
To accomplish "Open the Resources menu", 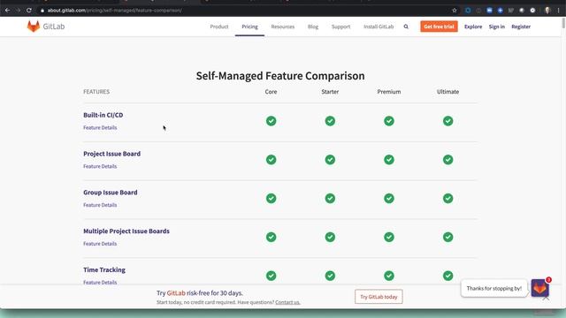I will (x=283, y=26).
